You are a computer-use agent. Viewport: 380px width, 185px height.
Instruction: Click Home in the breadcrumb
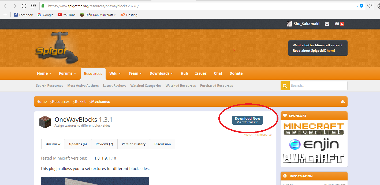pos(42,101)
